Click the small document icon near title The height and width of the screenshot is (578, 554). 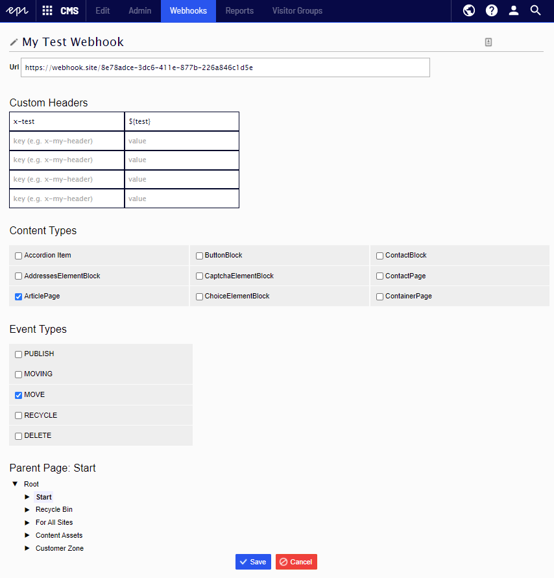pyautogui.click(x=488, y=42)
